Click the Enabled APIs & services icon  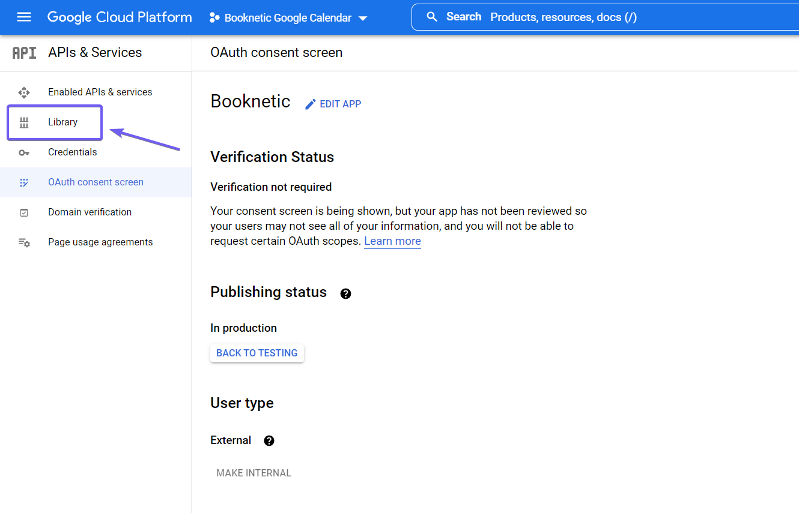(x=24, y=92)
